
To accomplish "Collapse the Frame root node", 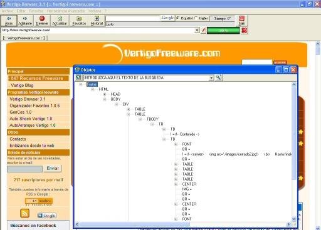I will (x=81, y=84).
